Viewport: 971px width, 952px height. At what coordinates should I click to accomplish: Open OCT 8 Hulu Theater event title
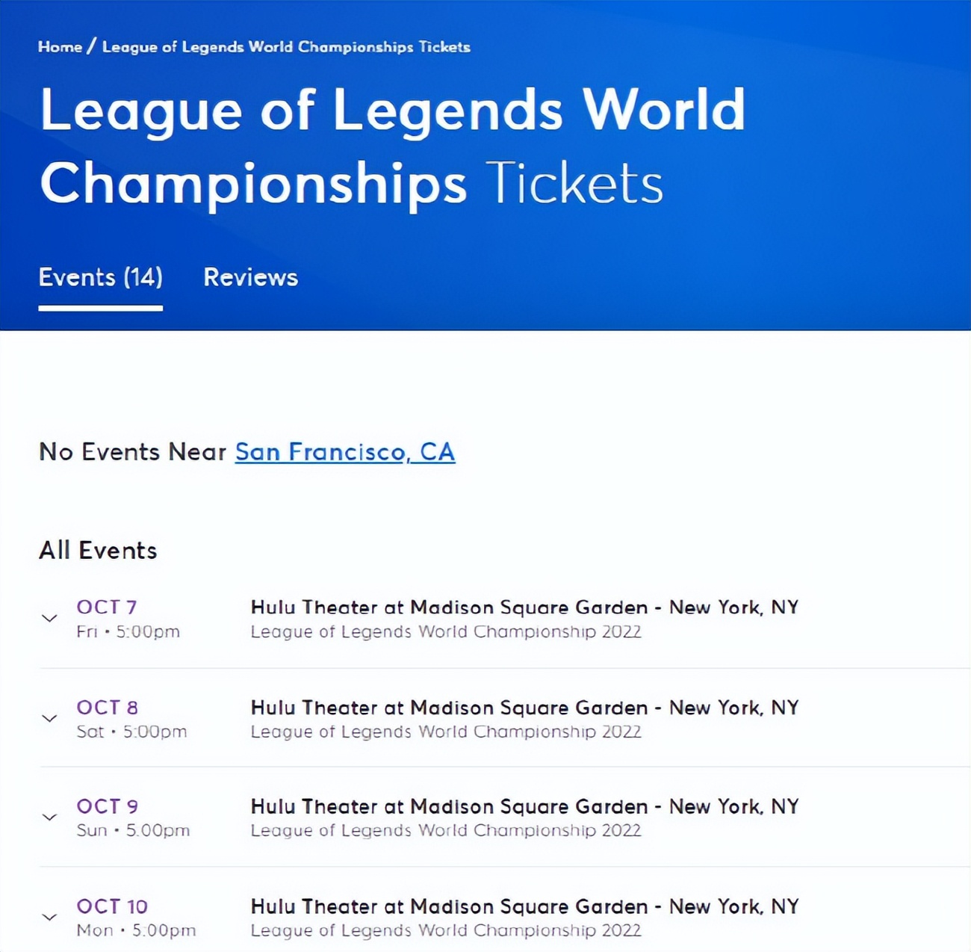click(x=524, y=707)
